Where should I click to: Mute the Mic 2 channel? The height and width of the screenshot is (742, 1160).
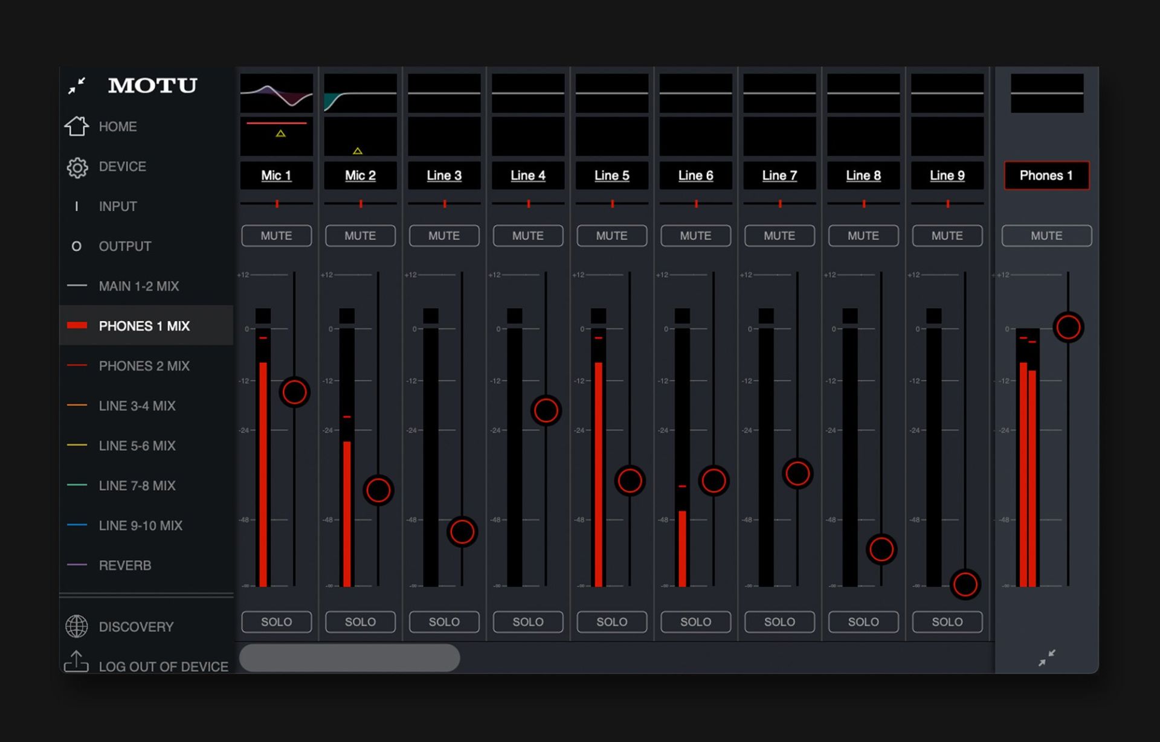361,235
